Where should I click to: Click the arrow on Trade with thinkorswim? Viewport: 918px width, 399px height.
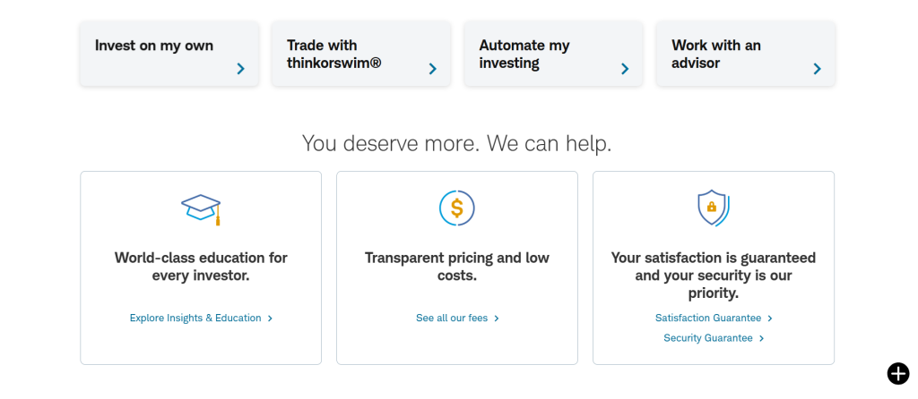(432, 69)
